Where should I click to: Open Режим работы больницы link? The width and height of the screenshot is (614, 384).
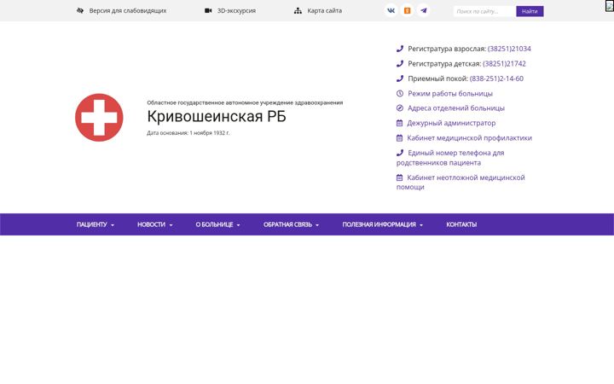click(x=450, y=93)
